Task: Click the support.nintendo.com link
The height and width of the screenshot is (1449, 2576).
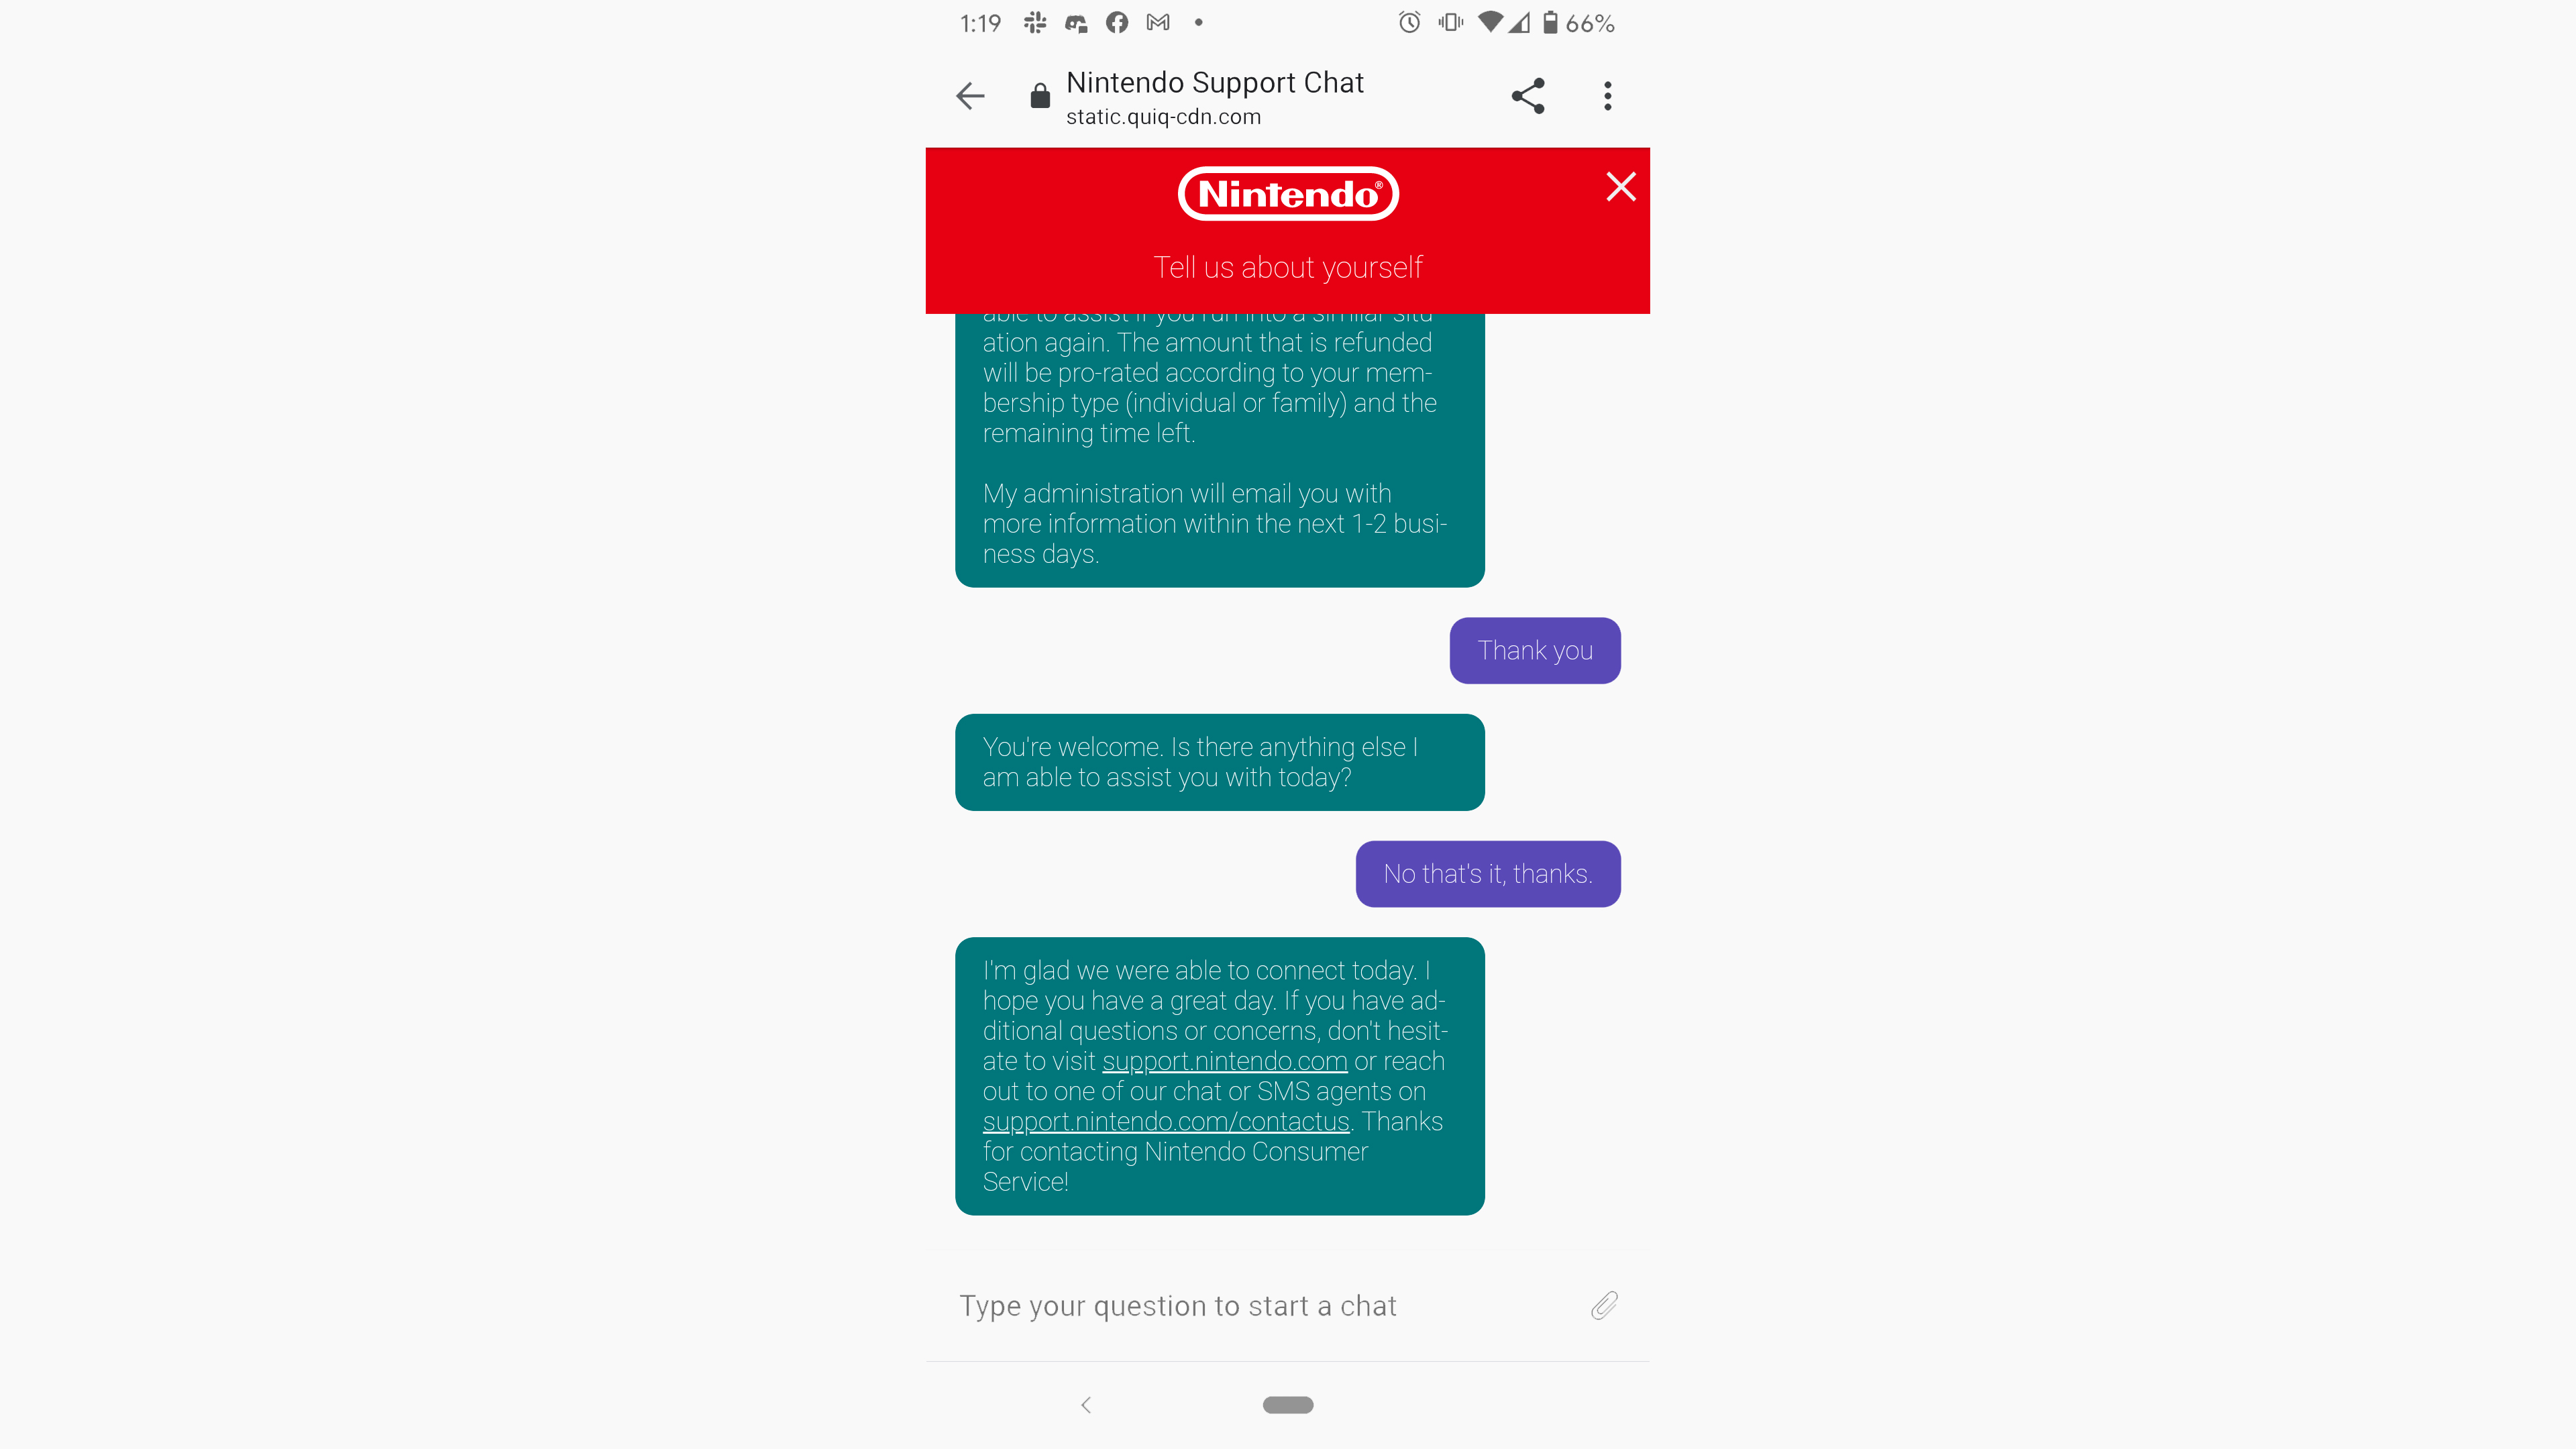Action: pos(1224,1060)
